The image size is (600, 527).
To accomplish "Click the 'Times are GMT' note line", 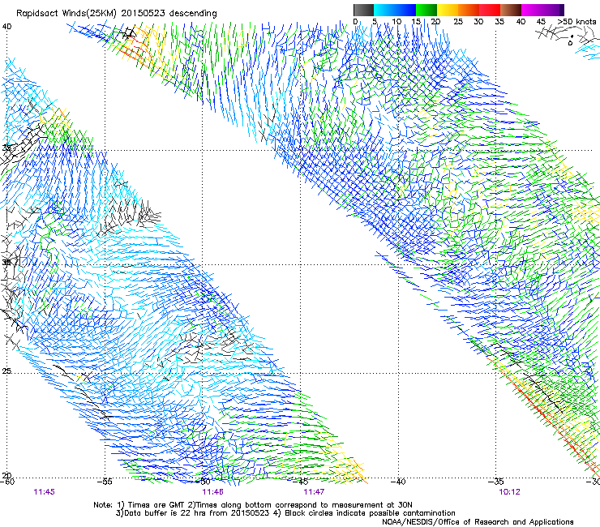I will 253,505.
